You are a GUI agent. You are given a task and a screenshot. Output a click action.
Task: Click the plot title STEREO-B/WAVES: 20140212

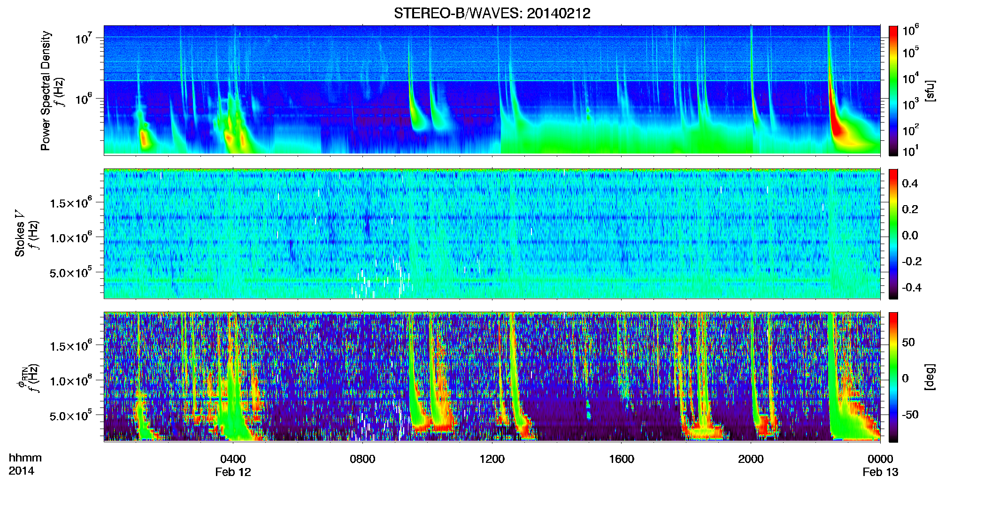(492, 13)
